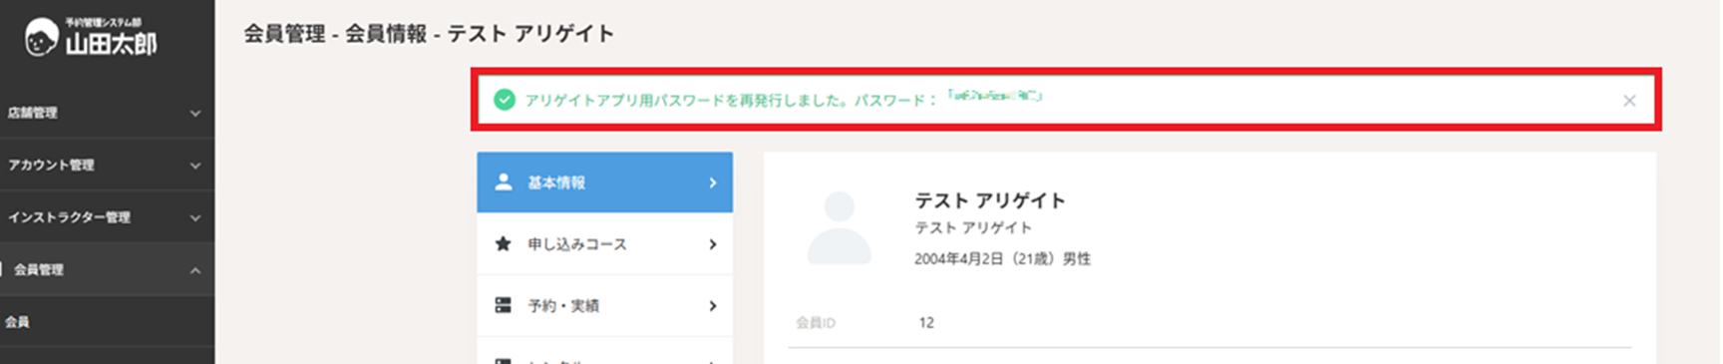Click the person icon in 基本情報
Screen dimensions: 1723x364
coord(504,182)
